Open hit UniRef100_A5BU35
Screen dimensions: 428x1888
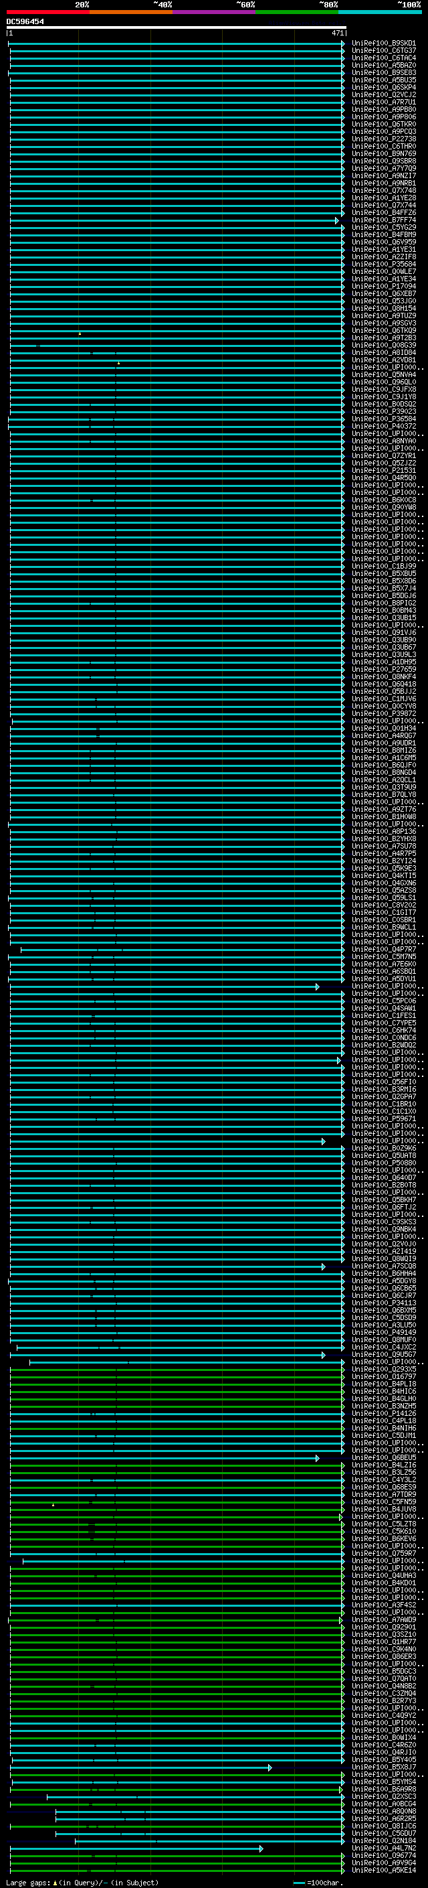[383, 80]
